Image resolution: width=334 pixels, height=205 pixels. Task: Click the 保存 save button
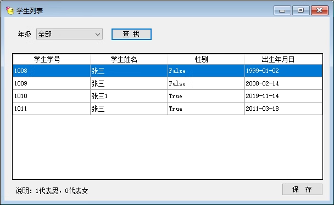tap(302, 189)
